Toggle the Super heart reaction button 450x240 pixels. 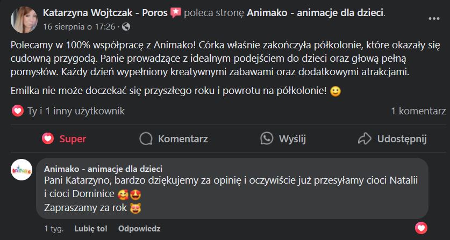click(64, 139)
